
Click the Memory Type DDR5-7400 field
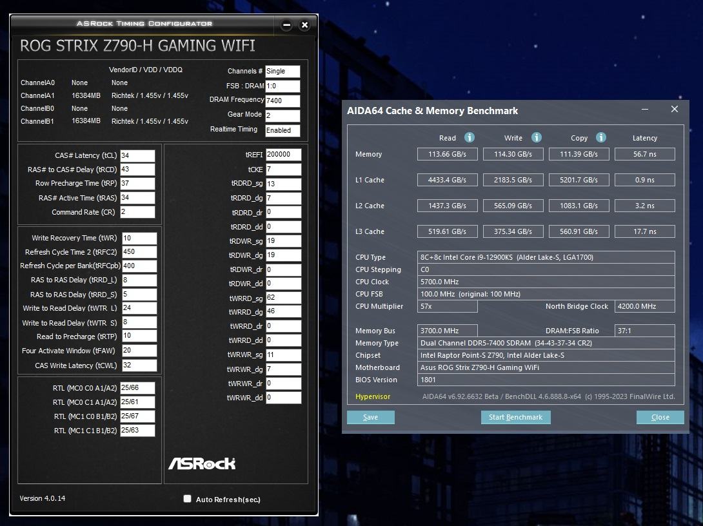point(546,343)
